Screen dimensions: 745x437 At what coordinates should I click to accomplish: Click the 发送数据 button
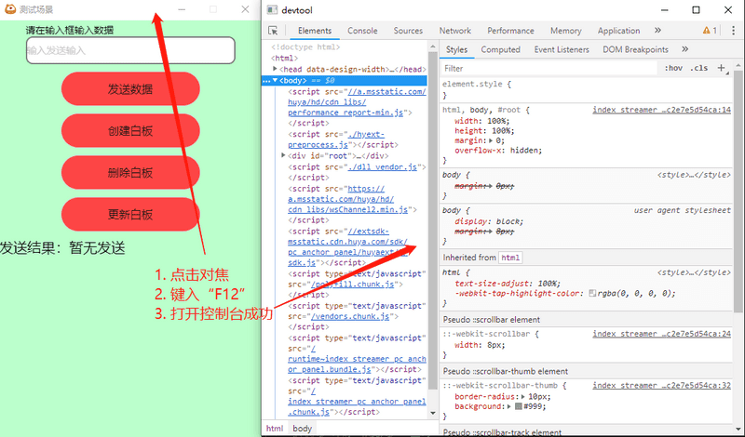pos(130,88)
